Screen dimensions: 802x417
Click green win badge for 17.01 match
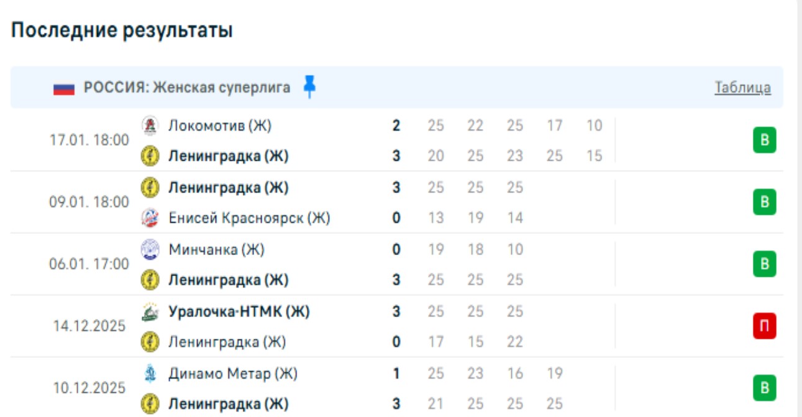click(765, 140)
